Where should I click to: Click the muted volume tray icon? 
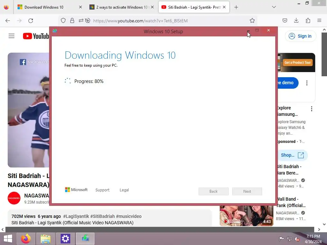click(297, 239)
